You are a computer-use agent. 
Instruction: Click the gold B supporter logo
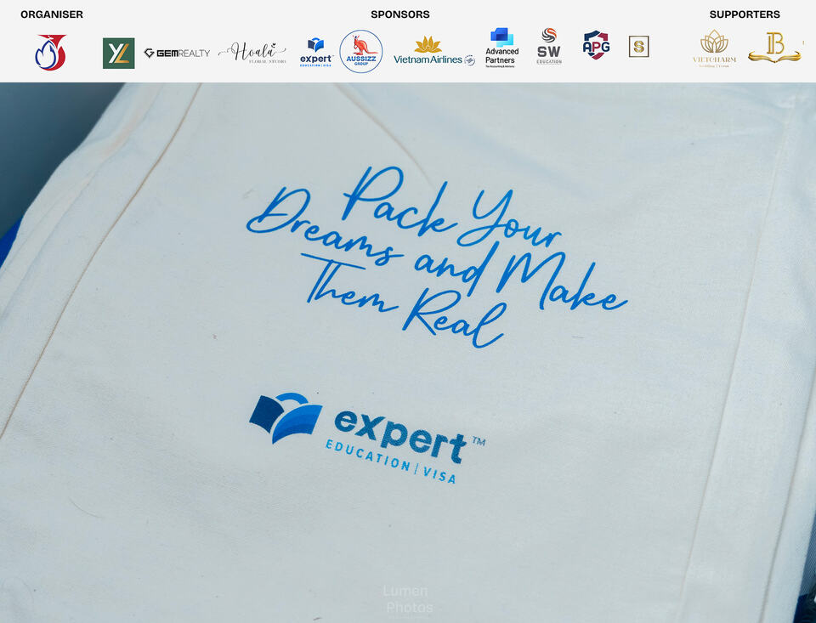click(775, 48)
